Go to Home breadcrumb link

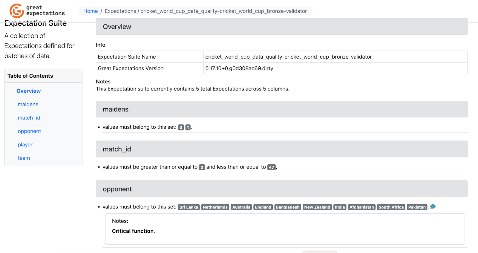point(91,11)
